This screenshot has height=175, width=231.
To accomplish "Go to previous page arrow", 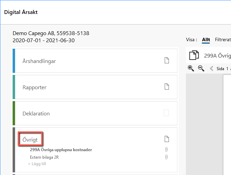I will pos(212,68).
